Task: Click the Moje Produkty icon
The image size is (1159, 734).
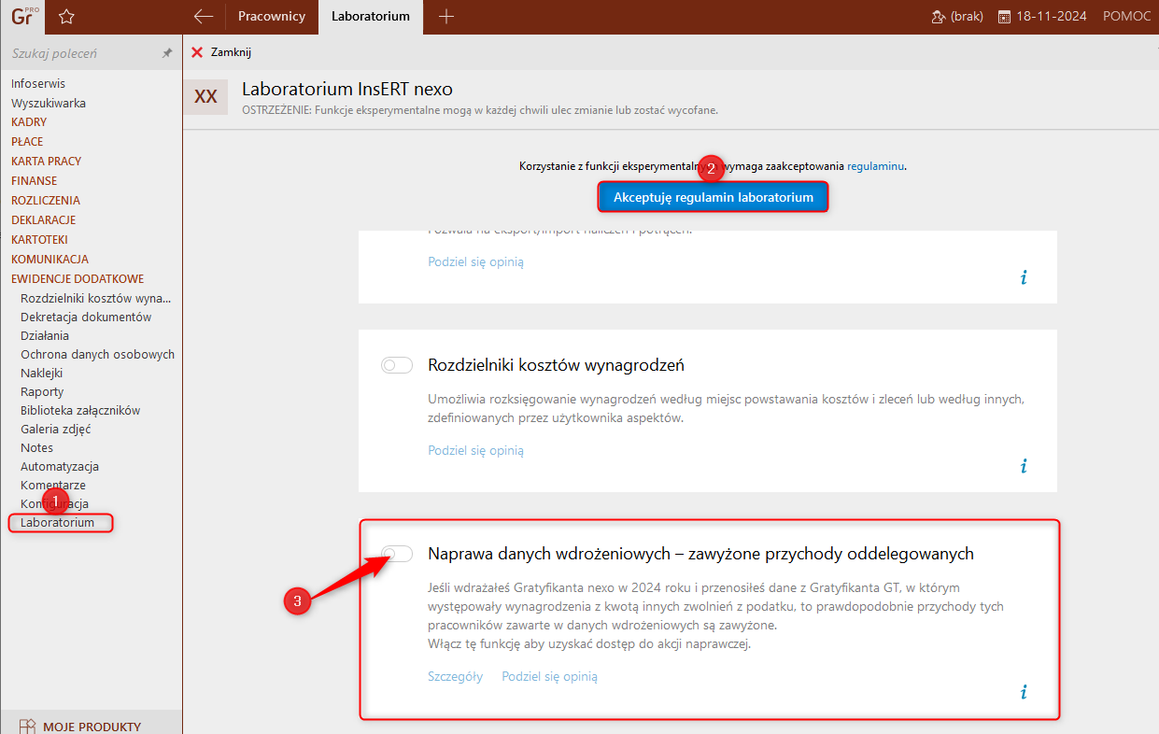Action: click(27, 727)
